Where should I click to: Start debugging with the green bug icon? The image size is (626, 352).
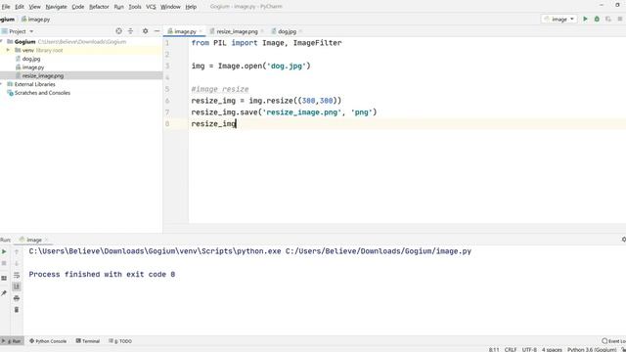point(597,19)
